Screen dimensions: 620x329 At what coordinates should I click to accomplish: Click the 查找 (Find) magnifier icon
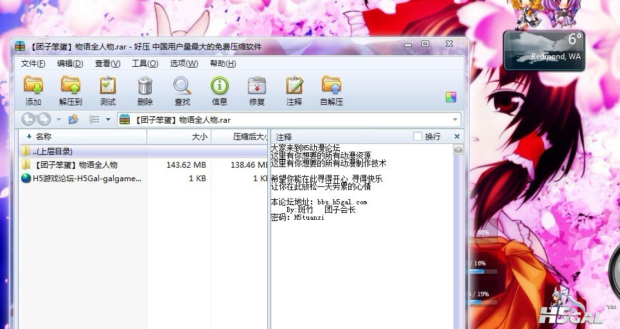coord(182,91)
